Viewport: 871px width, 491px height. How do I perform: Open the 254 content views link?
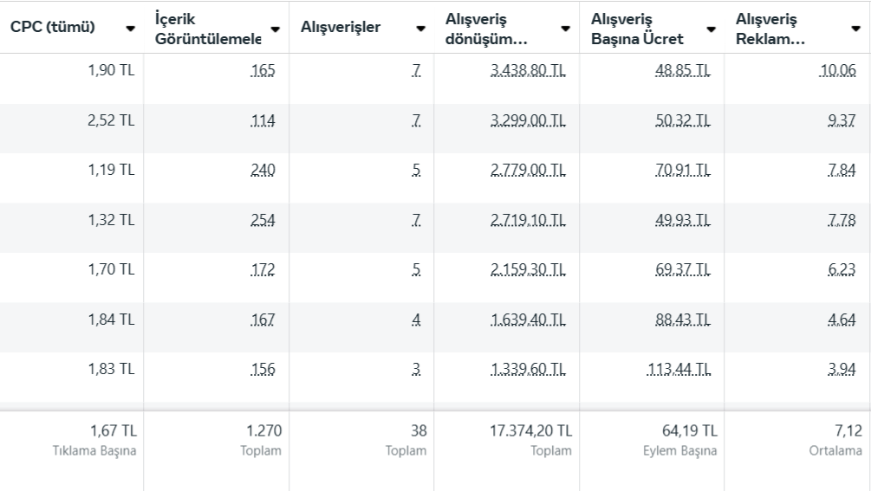point(263,220)
